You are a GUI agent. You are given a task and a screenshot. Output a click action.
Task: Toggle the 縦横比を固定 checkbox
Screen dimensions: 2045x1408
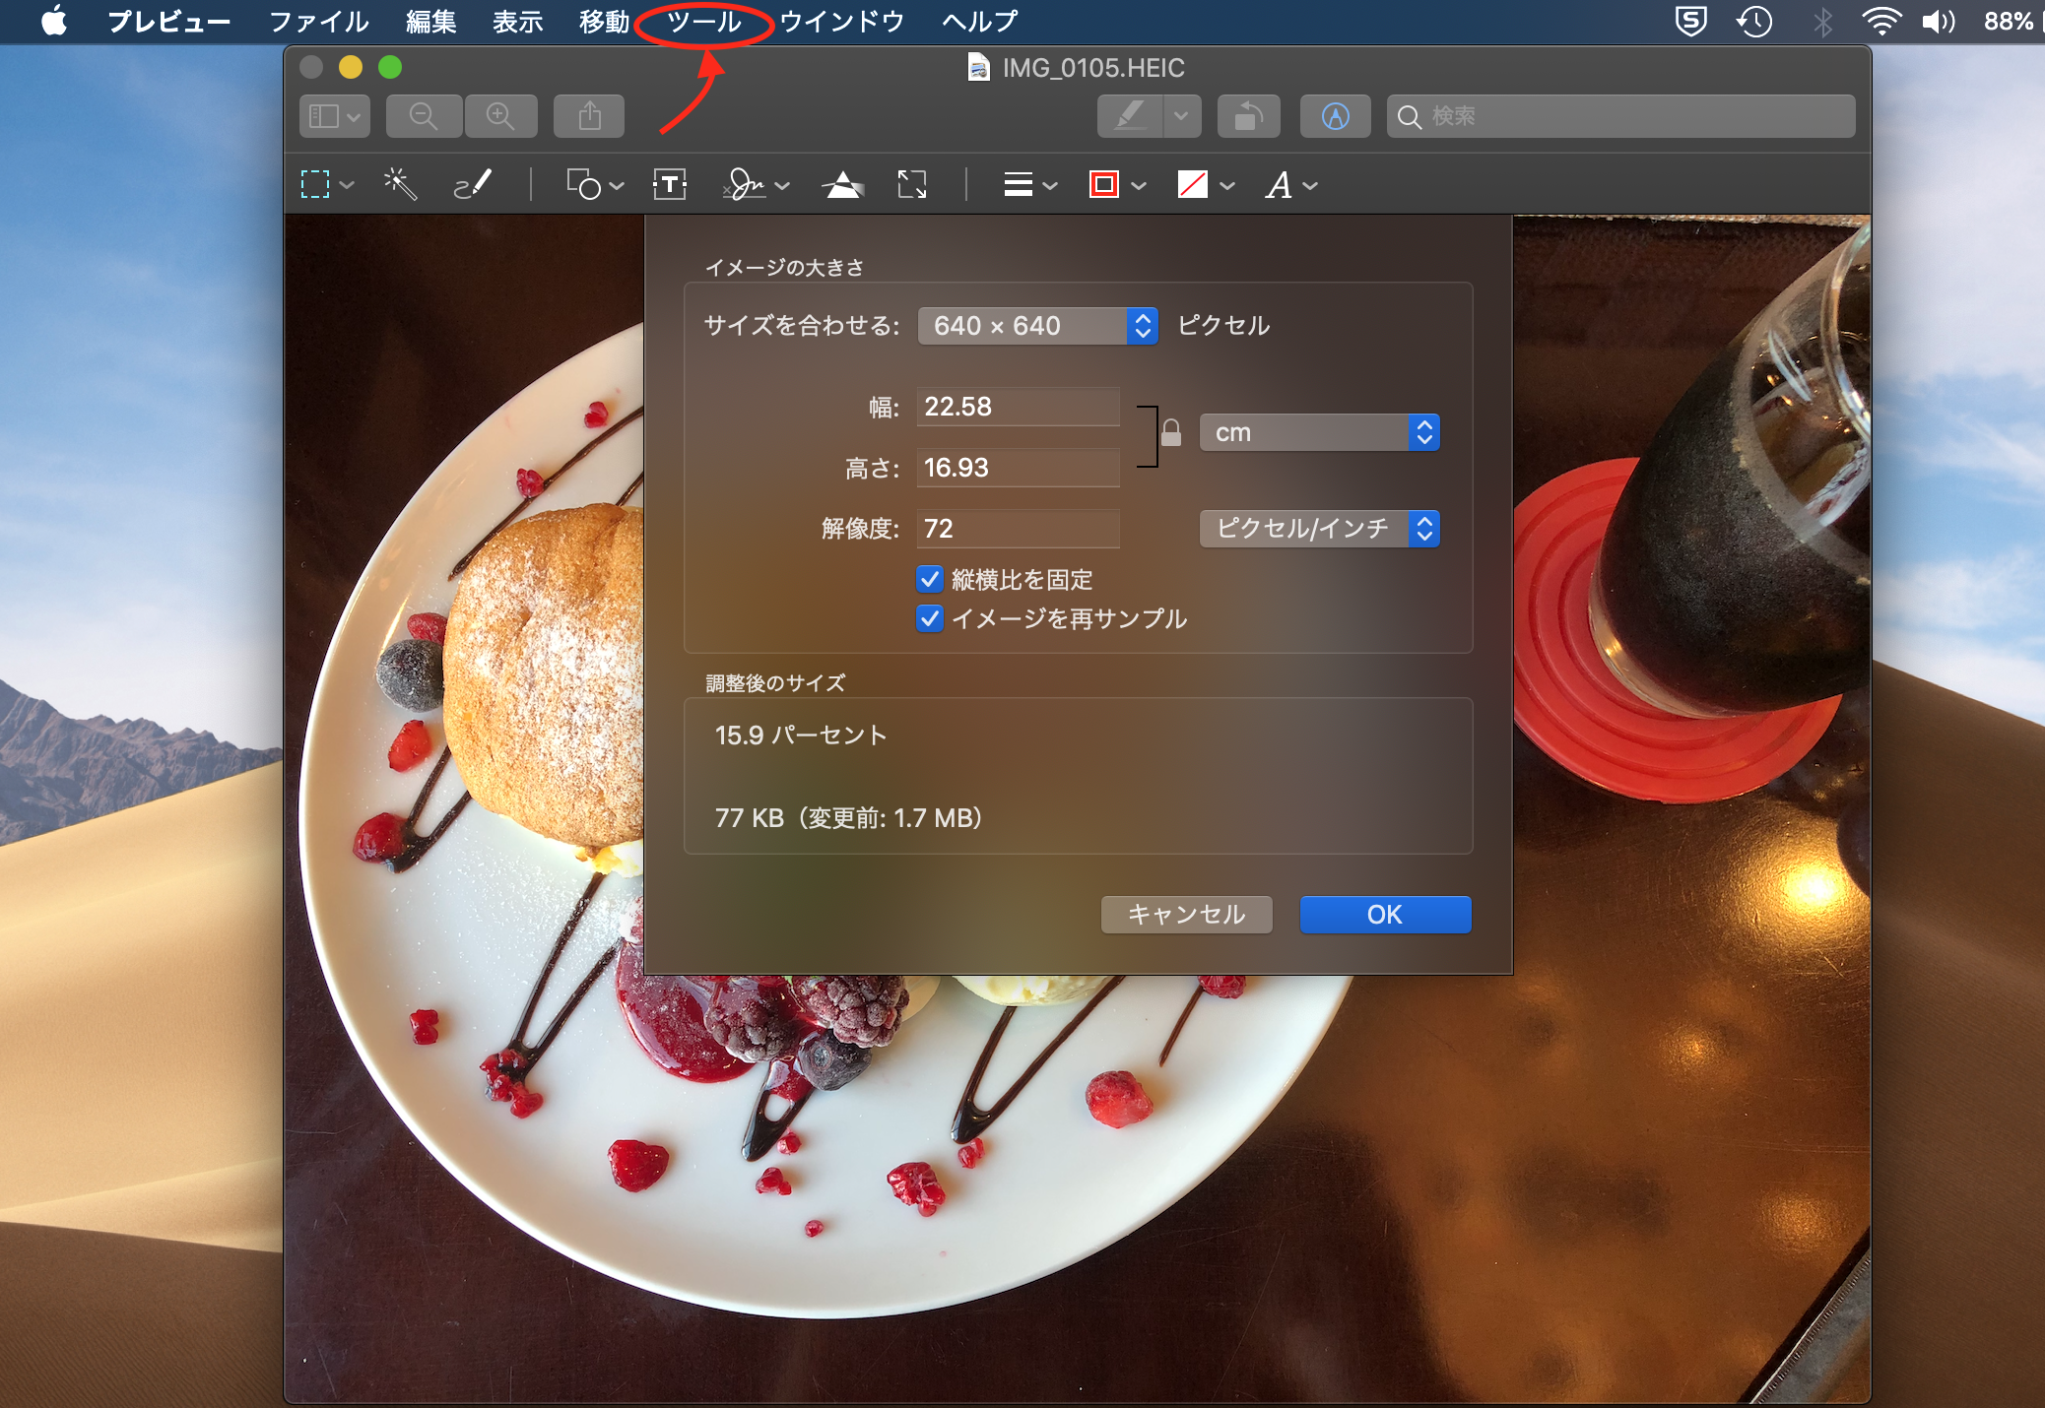tap(929, 579)
